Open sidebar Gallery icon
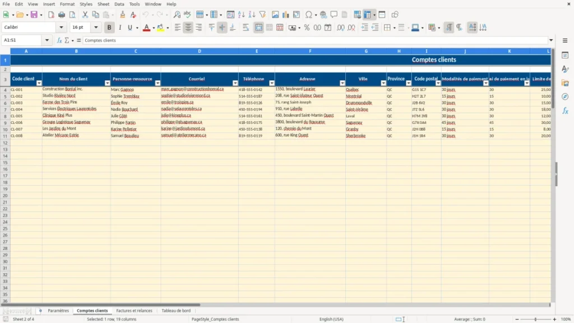The image size is (574, 323). coord(565,83)
